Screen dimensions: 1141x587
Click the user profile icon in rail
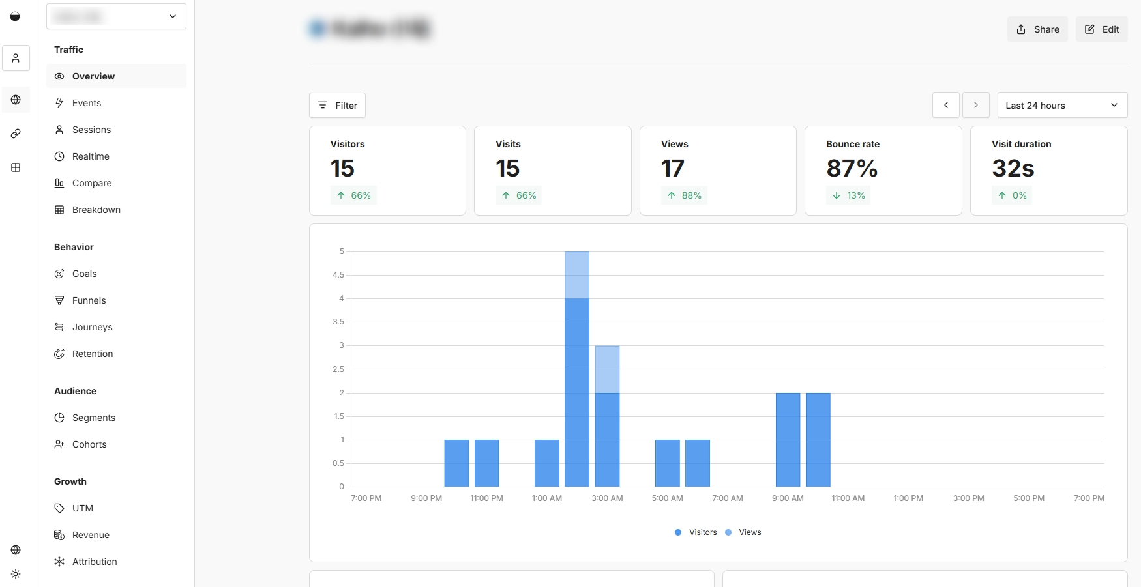pos(16,58)
